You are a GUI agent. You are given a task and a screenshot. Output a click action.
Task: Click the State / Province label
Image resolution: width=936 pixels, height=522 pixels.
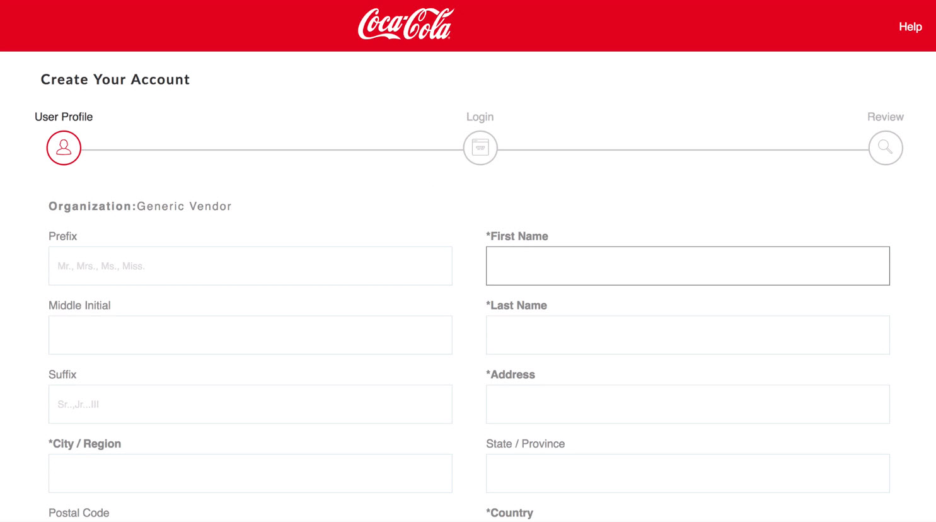point(525,444)
